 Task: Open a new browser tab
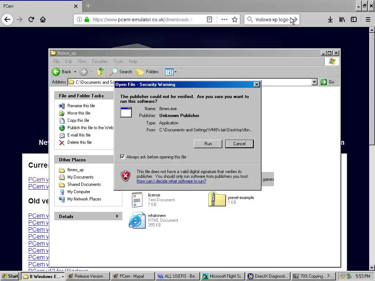(88, 6)
